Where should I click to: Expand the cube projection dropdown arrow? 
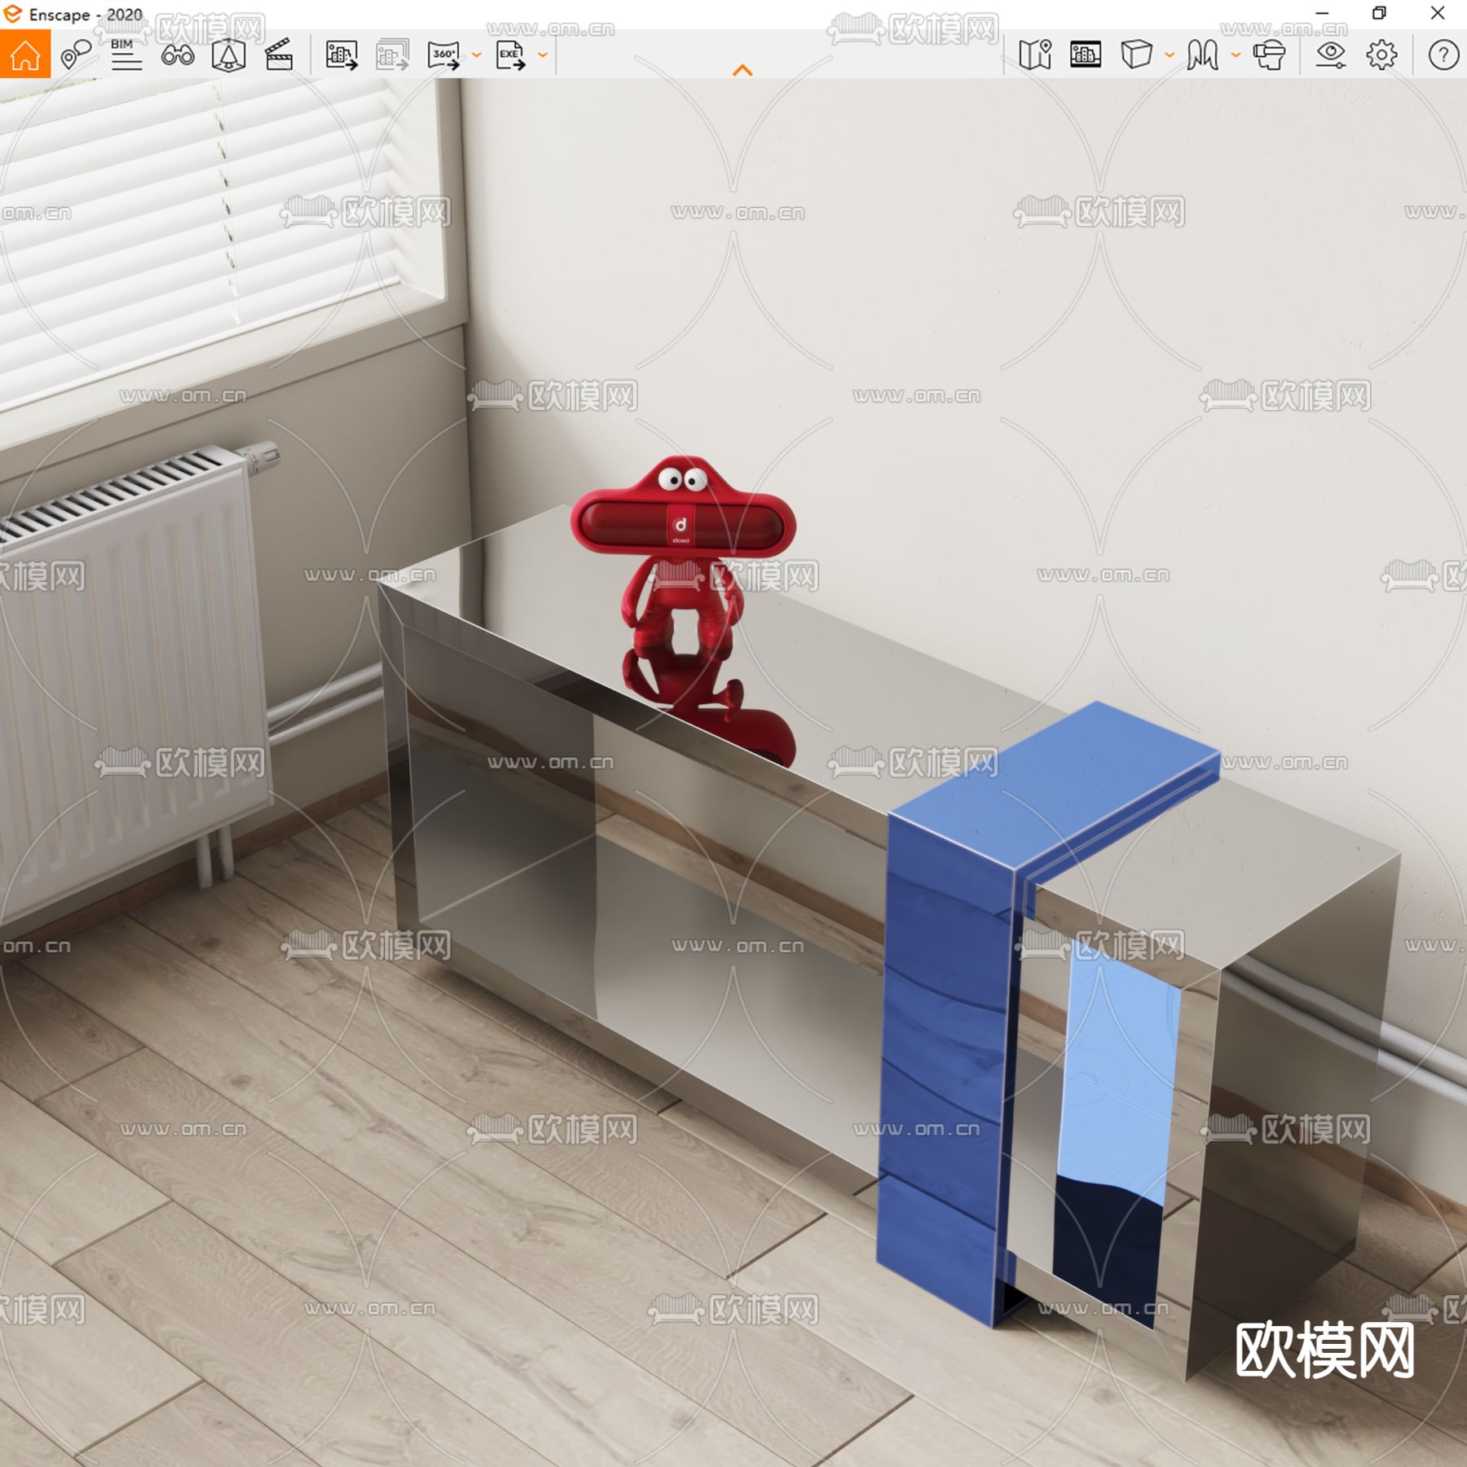[1170, 55]
